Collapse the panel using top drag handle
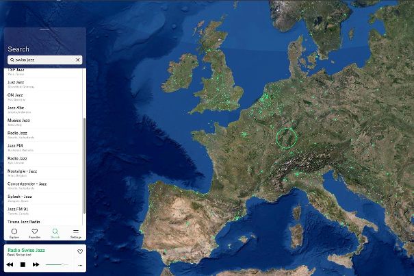 coord(44,30)
